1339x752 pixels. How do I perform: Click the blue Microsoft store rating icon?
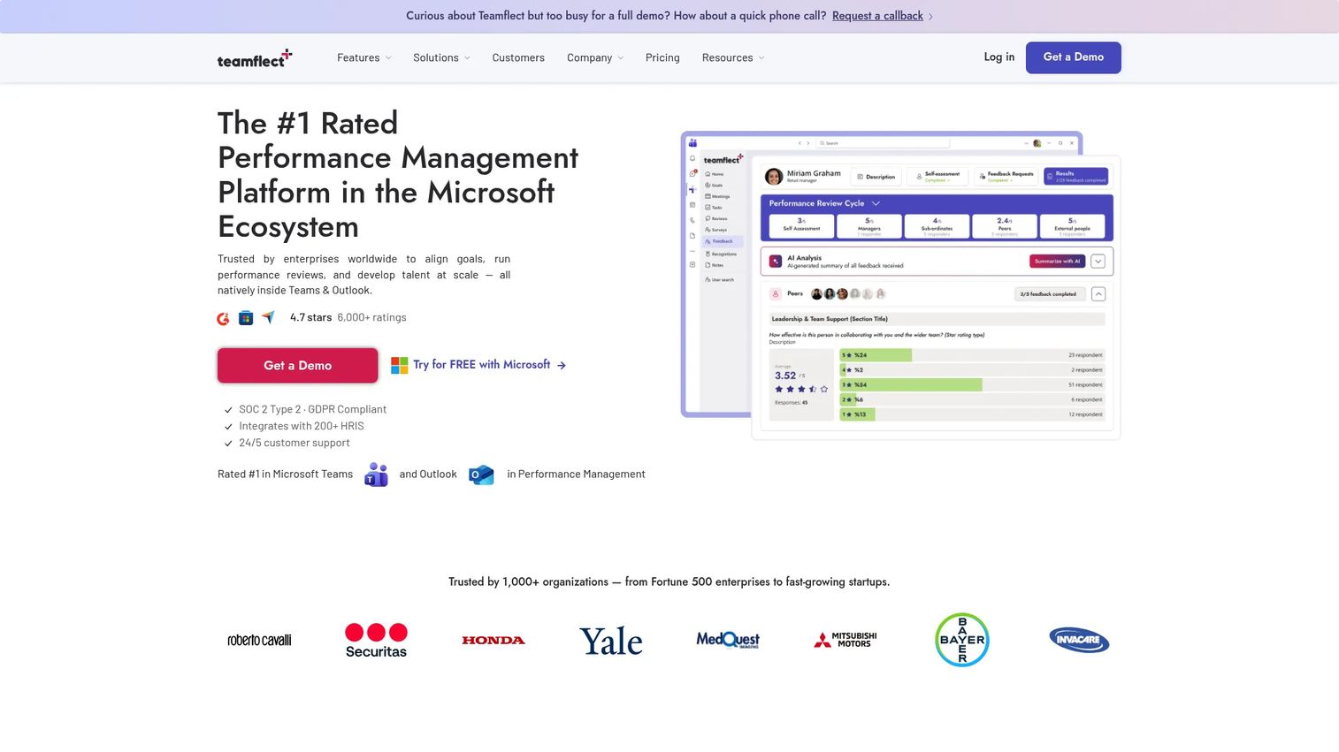click(x=246, y=318)
